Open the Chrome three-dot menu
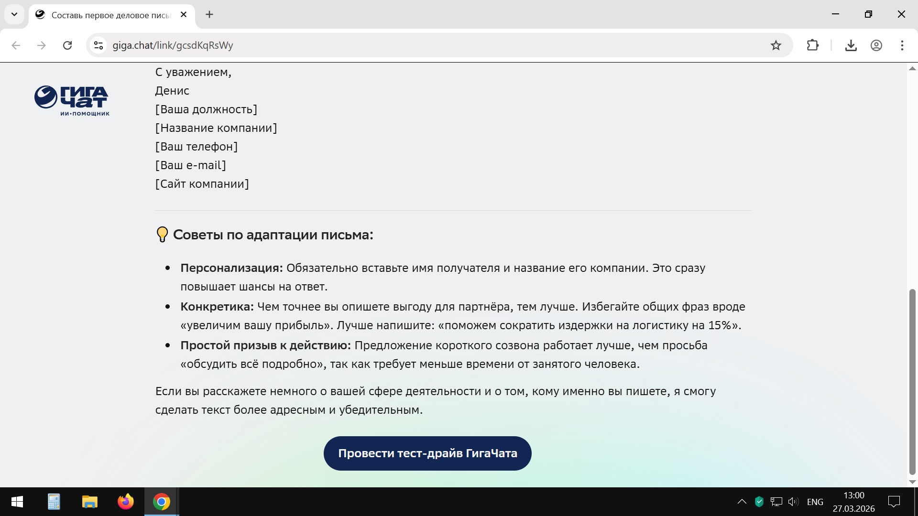Screen dimensions: 918x516 point(902,45)
